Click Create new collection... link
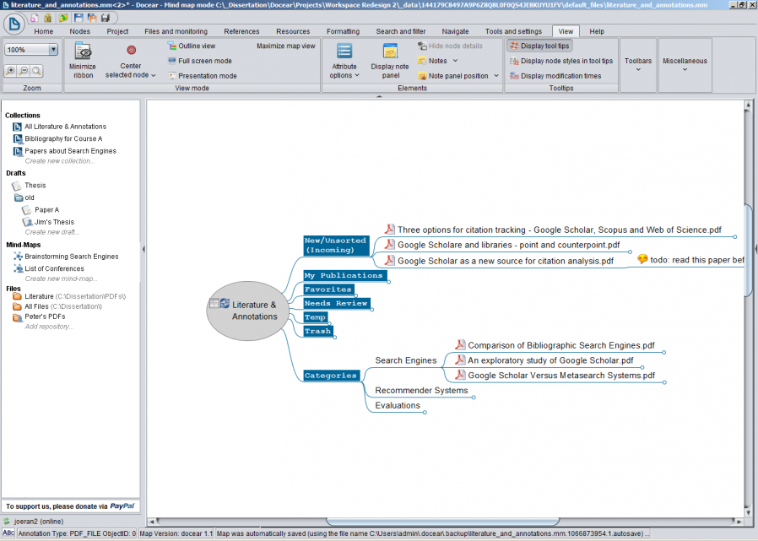This screenshot has height=541, width=758. 60,161
